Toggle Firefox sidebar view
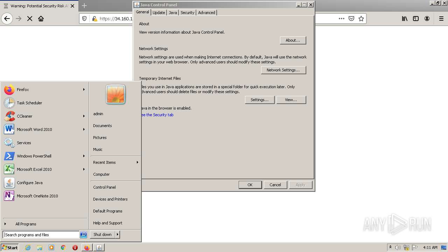This screenshot has height=252, width=448. tap(416, 19)
